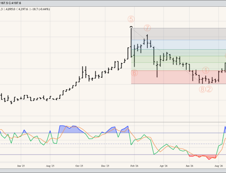Select the circled 8 wave label below the lows

click(x=202, y=89)
